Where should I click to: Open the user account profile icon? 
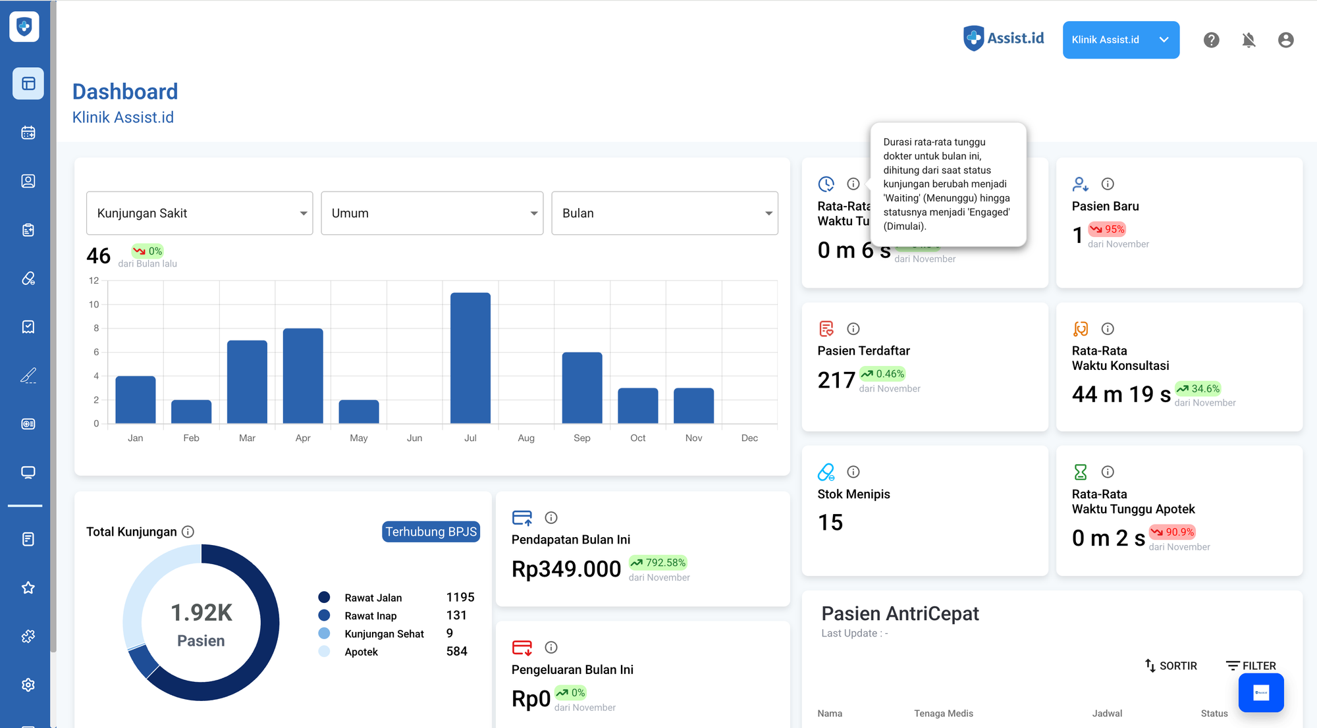1285,40
